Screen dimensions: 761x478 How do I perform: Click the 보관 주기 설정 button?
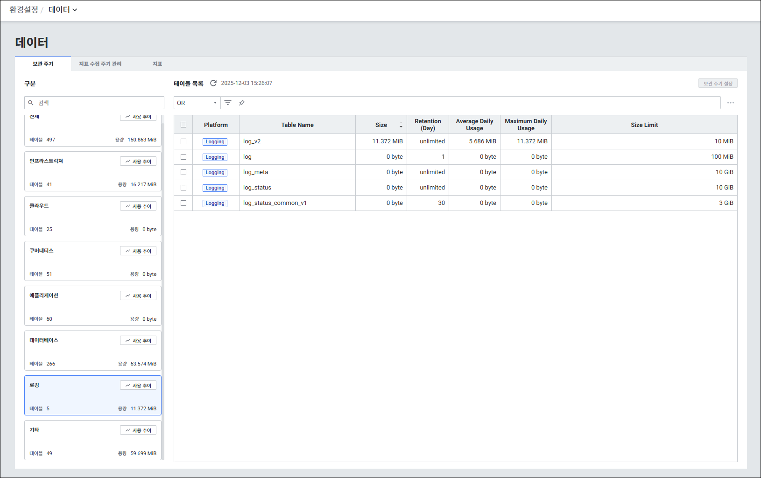tap(718, 84)
